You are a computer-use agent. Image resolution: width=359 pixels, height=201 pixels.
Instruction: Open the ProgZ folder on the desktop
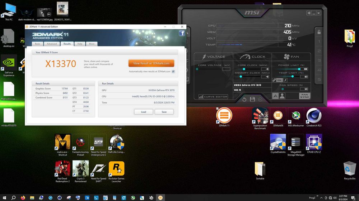click(350, 38)
